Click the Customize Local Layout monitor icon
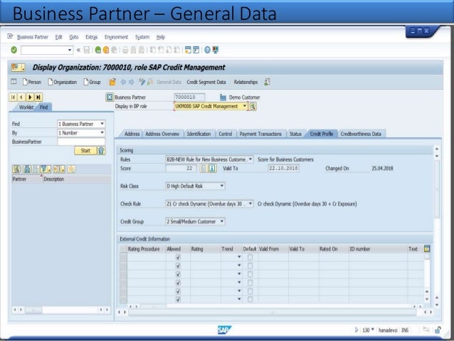Image resolution: width=454 pixels, height=341 pixels. point(216,50)
